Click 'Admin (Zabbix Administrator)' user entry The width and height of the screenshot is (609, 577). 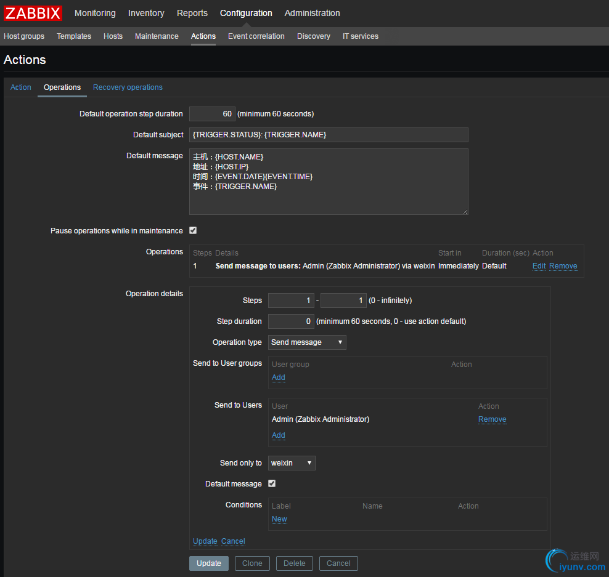coord(321,419)
